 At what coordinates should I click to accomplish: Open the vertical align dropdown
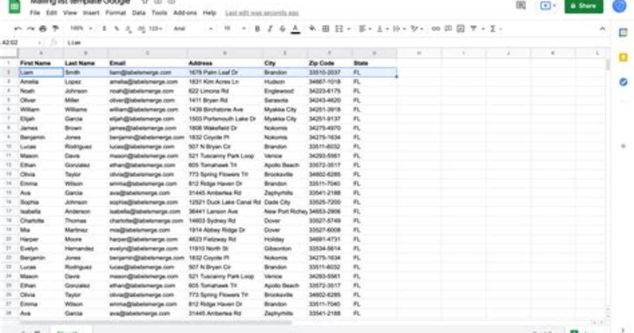pyautogui.click(x=382, y=29)
